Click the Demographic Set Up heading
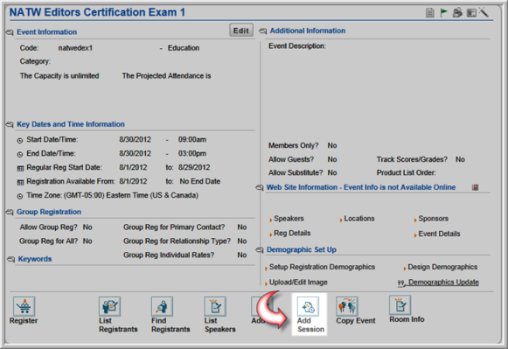Screen dimensions: 508x349 (302, 250)
